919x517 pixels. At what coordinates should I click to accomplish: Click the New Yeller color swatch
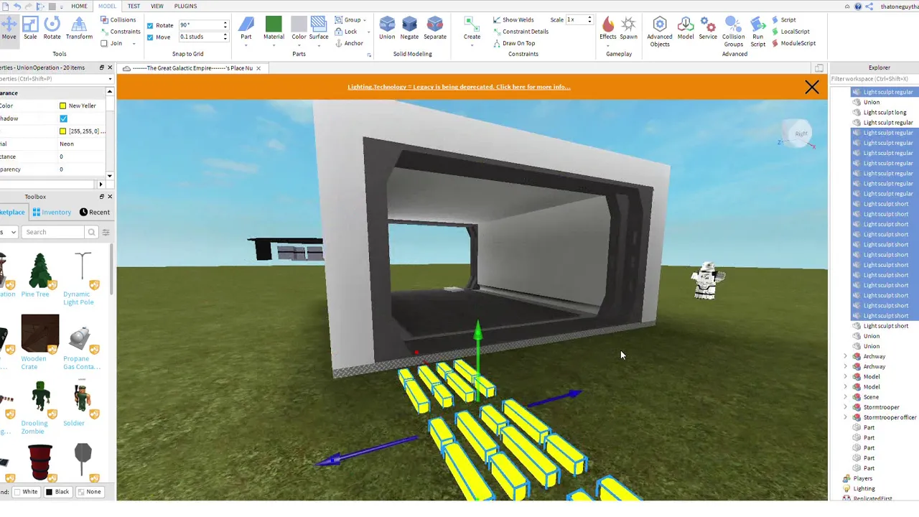(x=63, y=106)
